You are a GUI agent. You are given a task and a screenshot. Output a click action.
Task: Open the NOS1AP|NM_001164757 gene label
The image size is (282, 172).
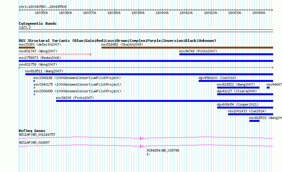(x=37, y=135)
